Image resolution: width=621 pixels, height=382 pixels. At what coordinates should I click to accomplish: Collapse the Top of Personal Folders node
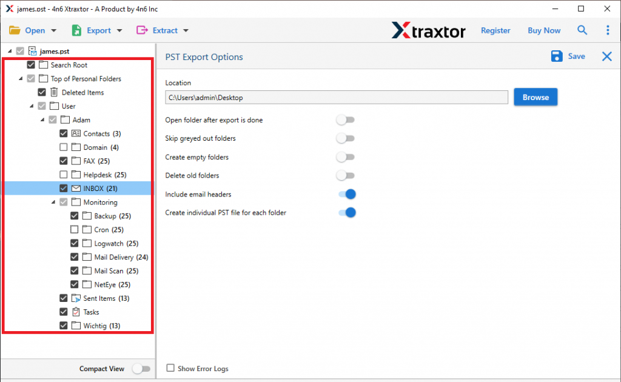click(19, 78)
